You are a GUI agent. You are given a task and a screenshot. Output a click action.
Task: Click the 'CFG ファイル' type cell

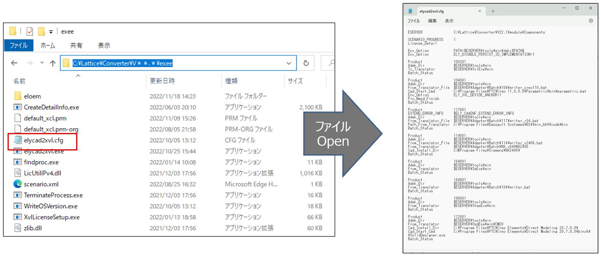point(240,140)
